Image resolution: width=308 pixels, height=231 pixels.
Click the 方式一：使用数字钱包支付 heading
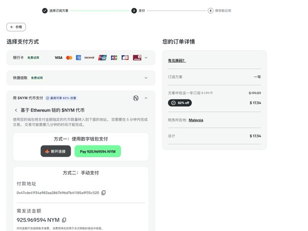pos(81,139)
